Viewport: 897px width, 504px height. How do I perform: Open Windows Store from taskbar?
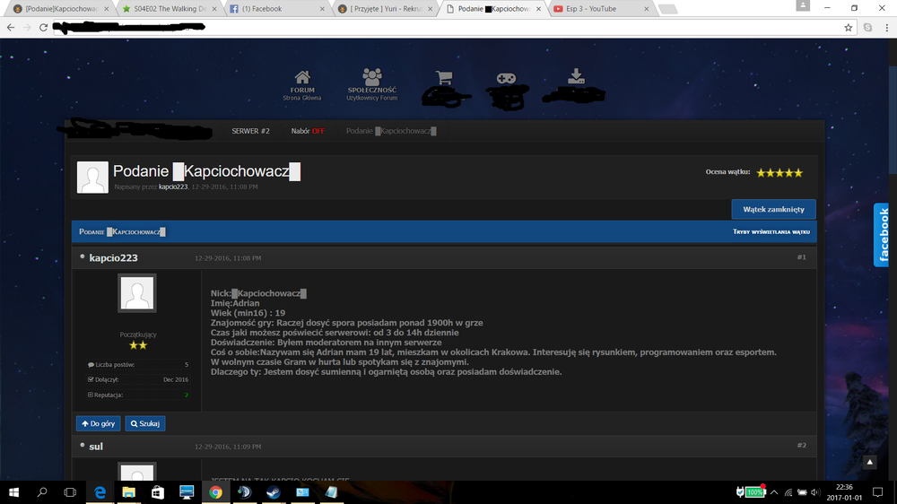tap(158, 492)
